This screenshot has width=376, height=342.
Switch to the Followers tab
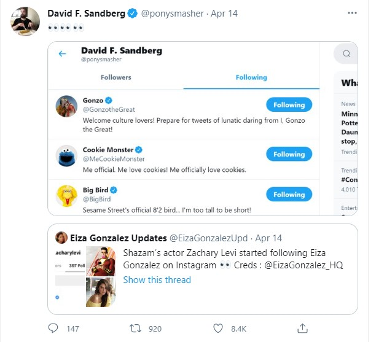click(x=116, y=77)
